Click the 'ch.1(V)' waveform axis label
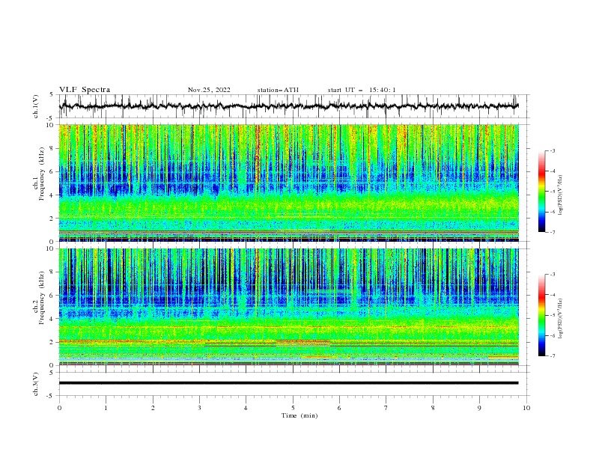Image resolution: width=593 pixels, height=458 pixels. pos(36,106)
